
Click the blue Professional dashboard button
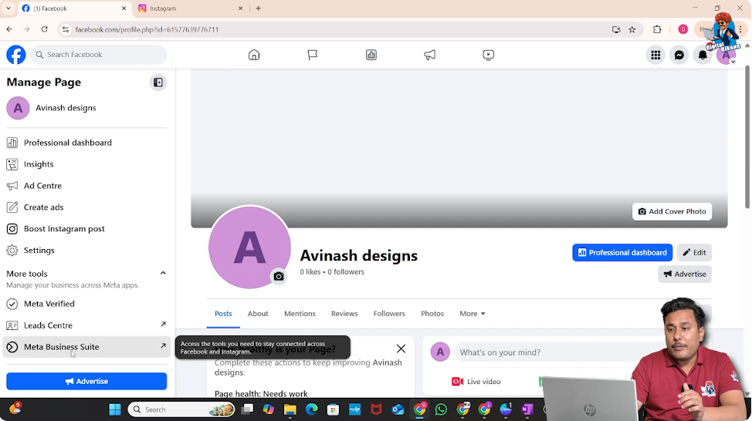click(622, 252)
